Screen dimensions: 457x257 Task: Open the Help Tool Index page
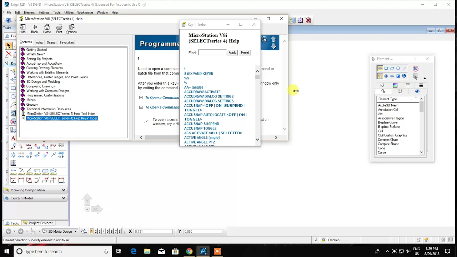61,114
